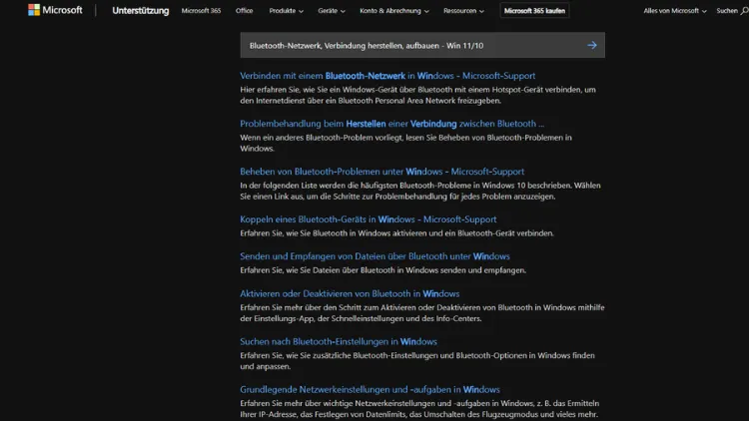Open the Unterstützung home link

pyautogui.click(x=141, y=11)
